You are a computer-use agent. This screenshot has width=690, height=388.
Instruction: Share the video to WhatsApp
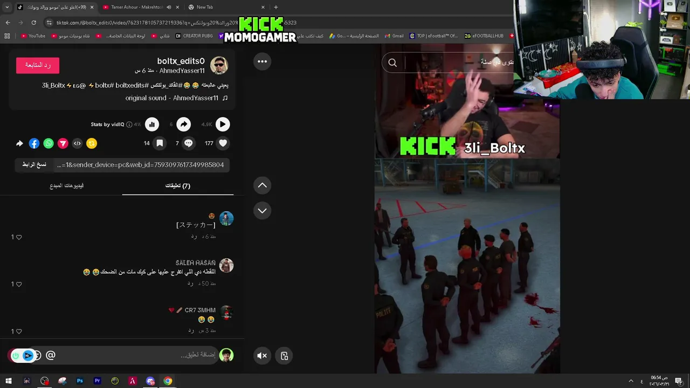(49, 143)
